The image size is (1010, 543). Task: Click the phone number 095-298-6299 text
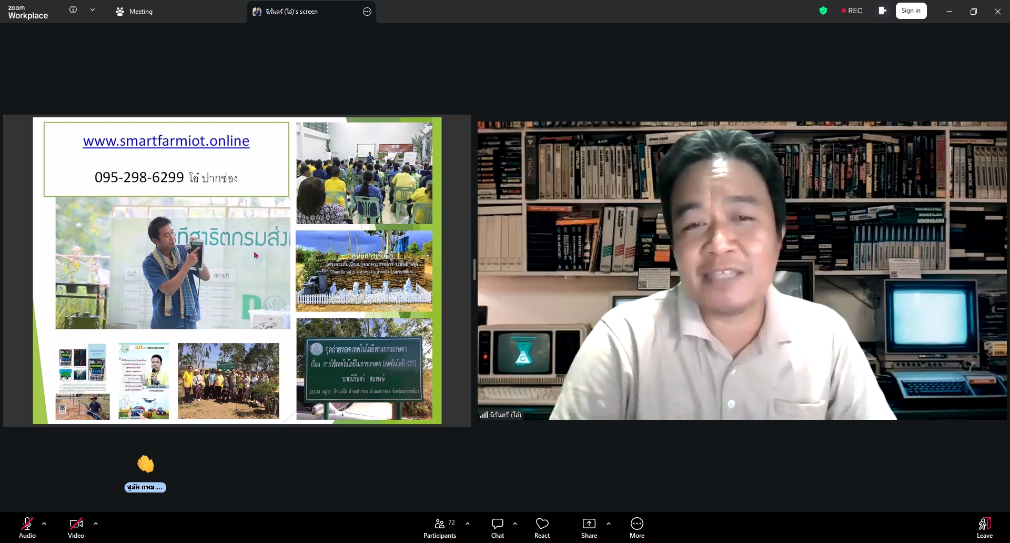(x=139, y=177)
